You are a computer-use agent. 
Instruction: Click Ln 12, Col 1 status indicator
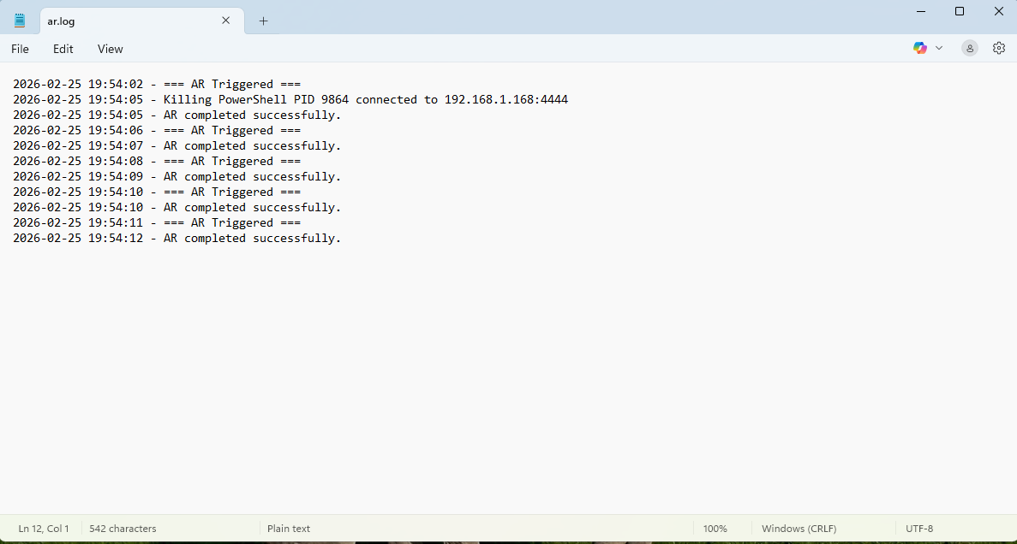click(x=44, y=529)
